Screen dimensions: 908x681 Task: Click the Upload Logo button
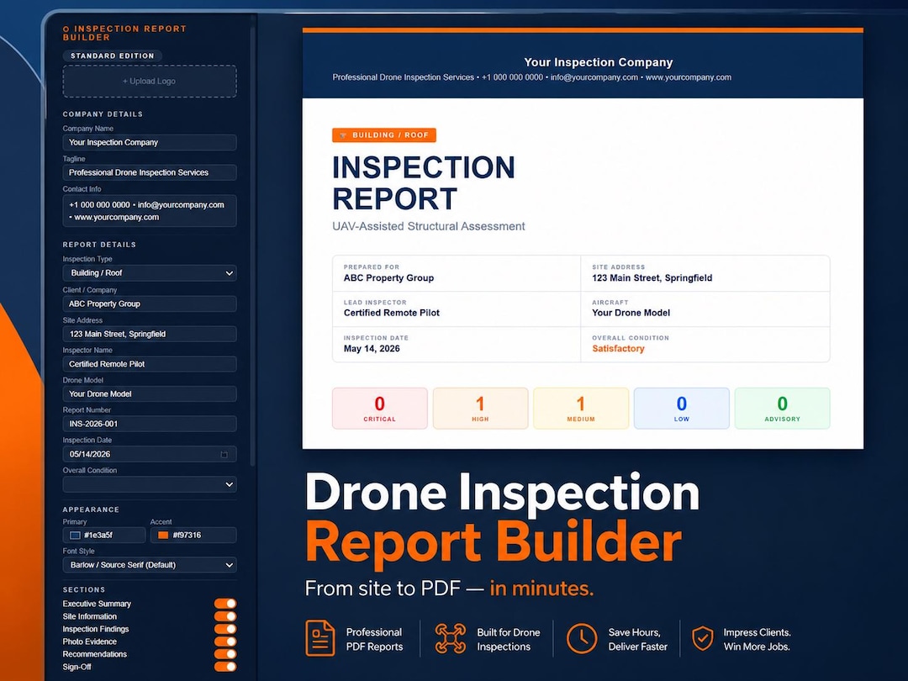150,81
